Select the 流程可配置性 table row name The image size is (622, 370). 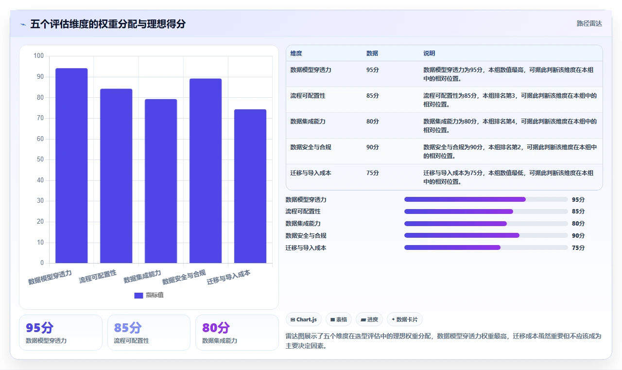pyautogui.click(x=308, y=96)
